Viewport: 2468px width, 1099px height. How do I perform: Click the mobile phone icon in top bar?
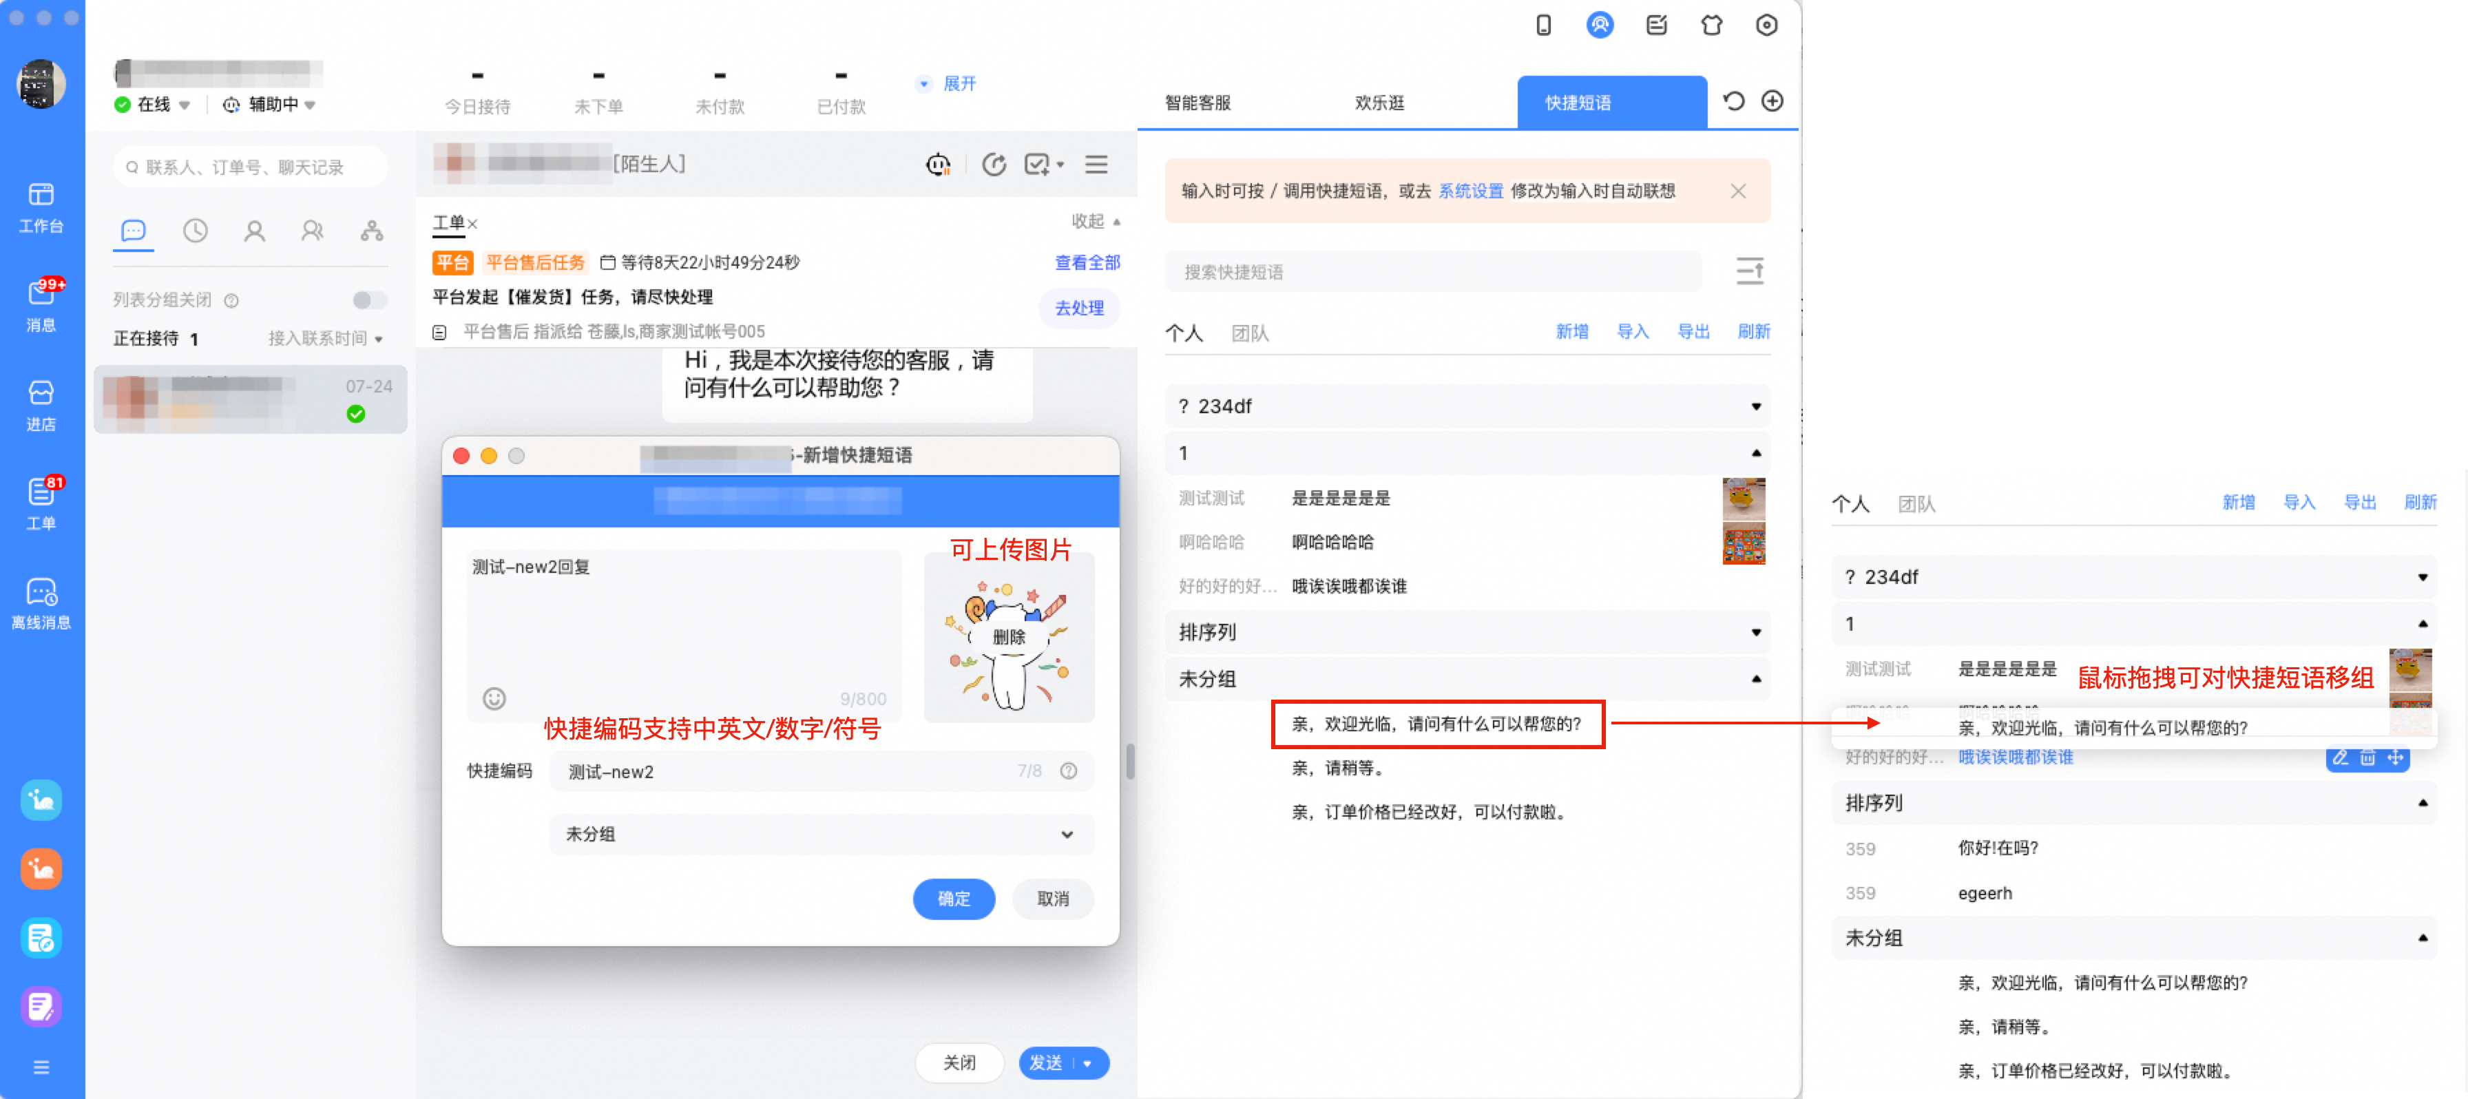[x=1542, y=25]
